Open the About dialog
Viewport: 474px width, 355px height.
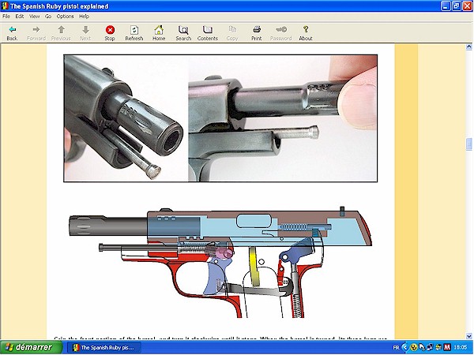coord(306,33)
